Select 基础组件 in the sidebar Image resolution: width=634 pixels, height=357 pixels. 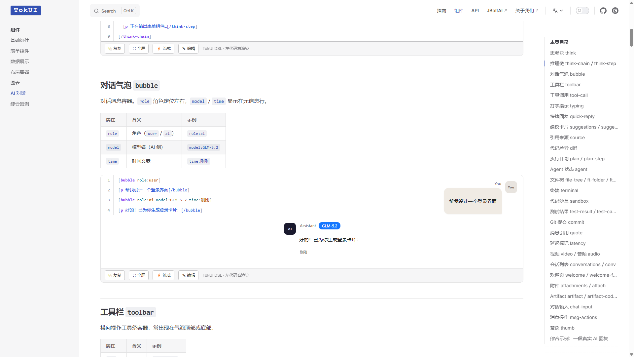[x=20, y=40]
